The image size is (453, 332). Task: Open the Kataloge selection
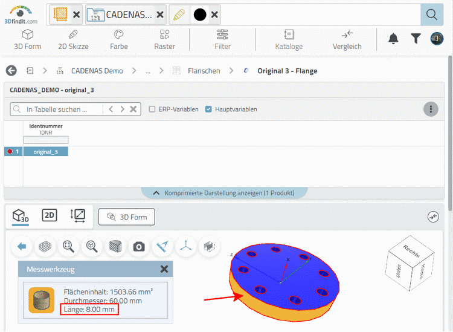(x=289, y=40)
